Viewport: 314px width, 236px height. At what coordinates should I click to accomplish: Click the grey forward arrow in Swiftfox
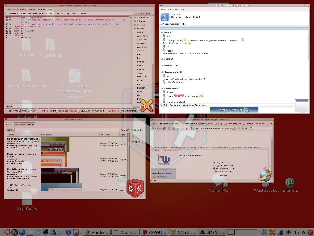point(159,128)
